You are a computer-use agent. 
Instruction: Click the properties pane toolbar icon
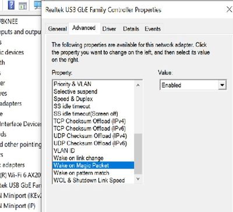23,6
